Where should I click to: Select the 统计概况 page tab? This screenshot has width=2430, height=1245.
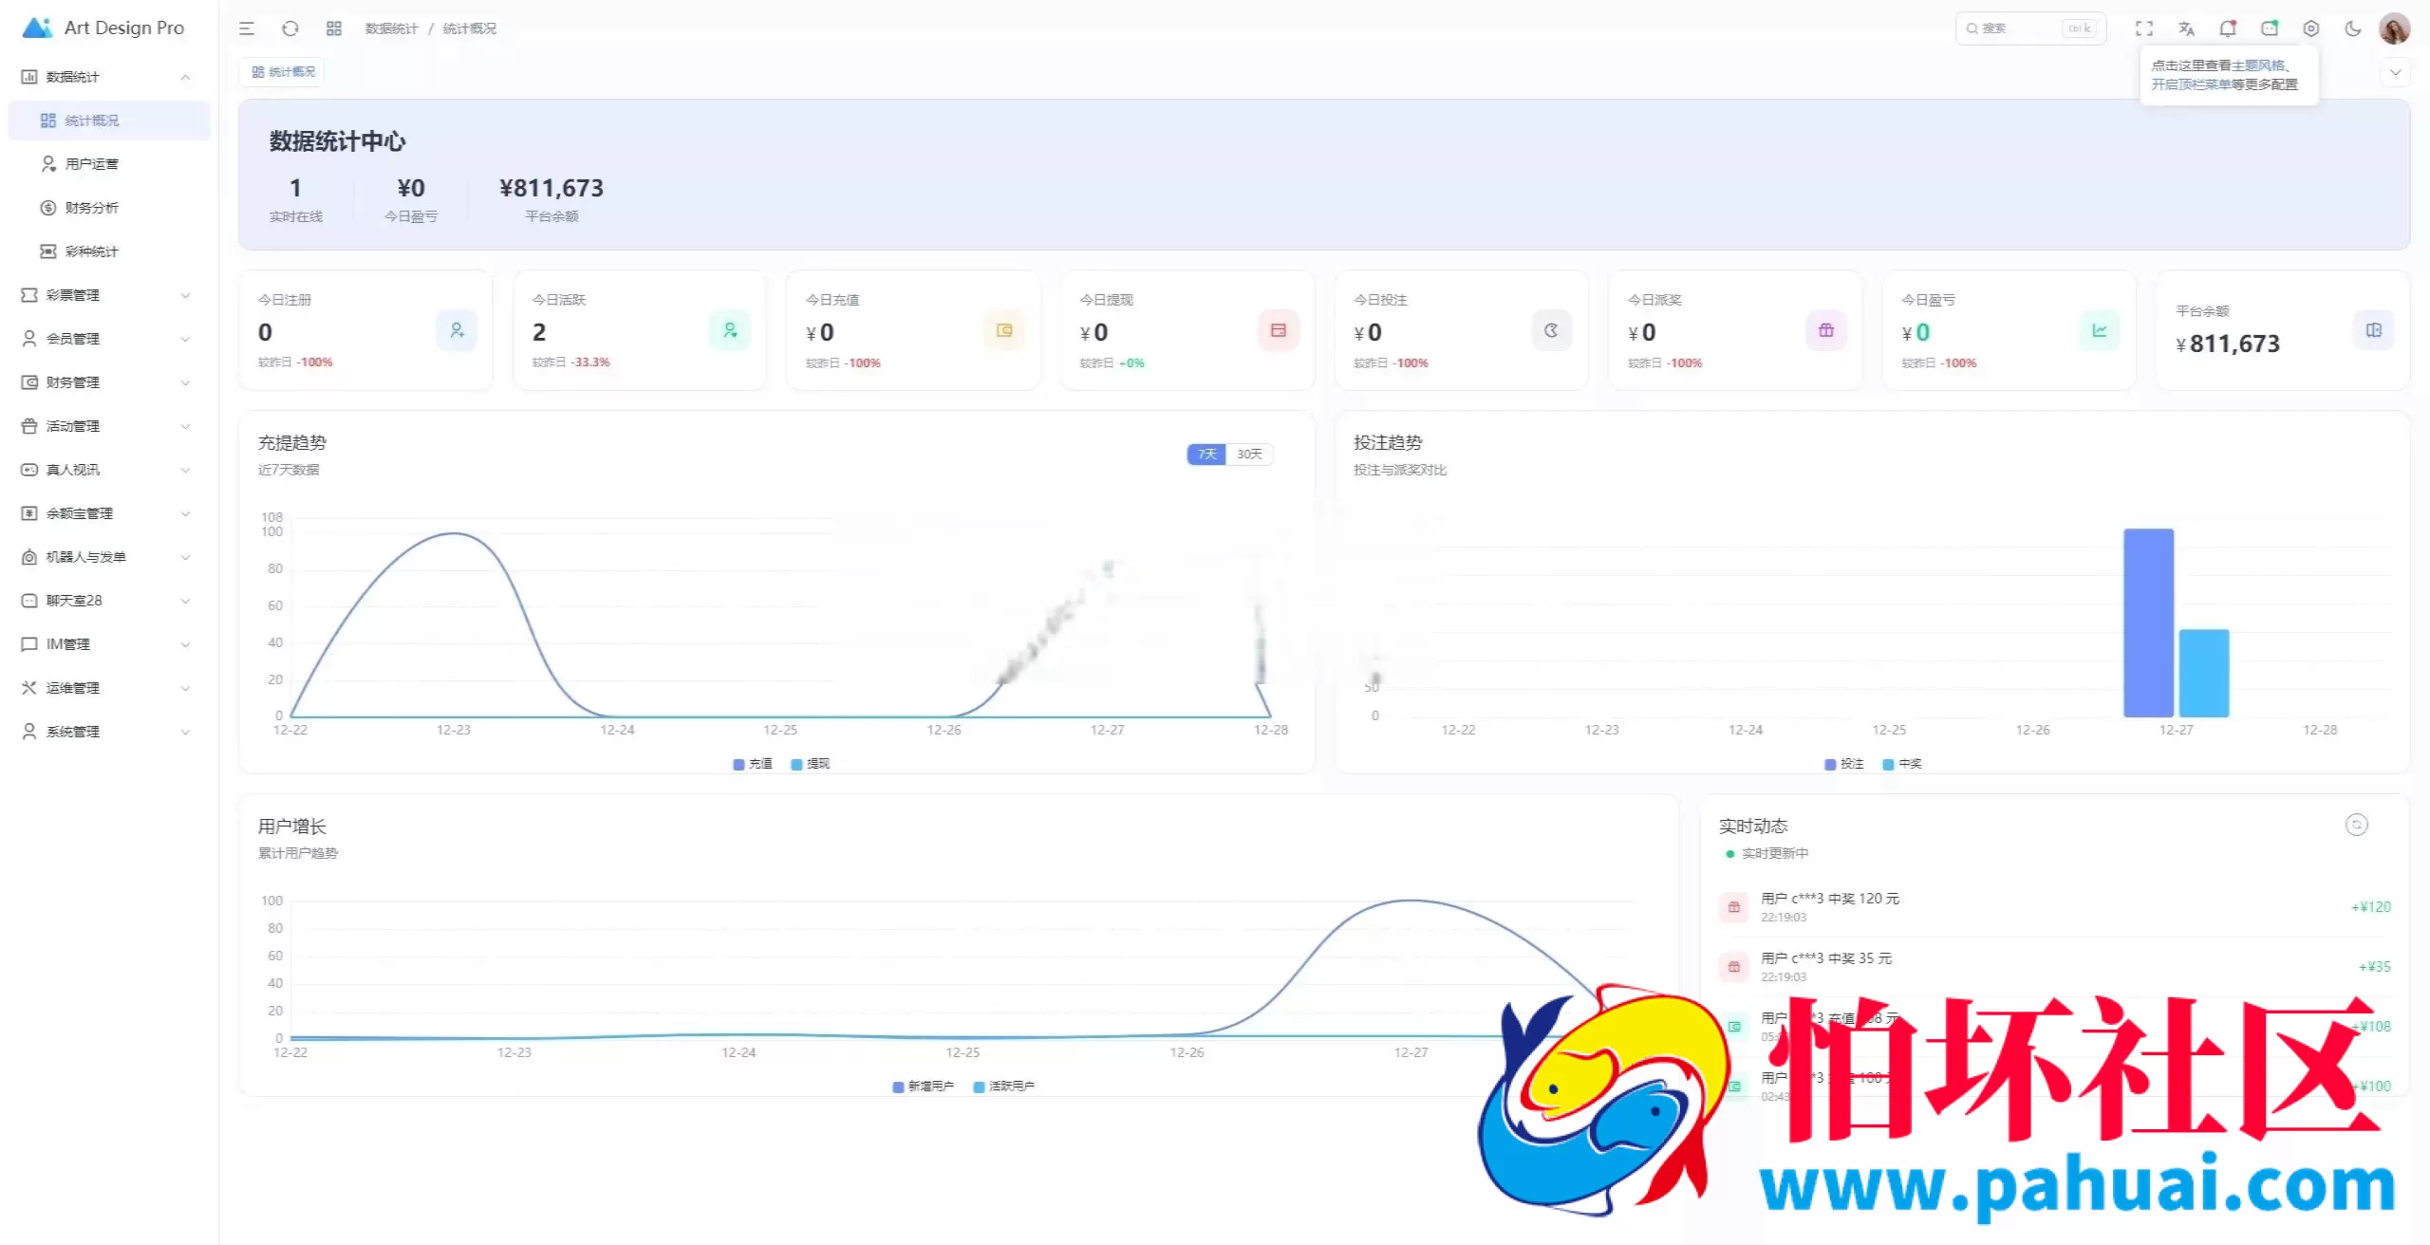(x=283, y=72)
